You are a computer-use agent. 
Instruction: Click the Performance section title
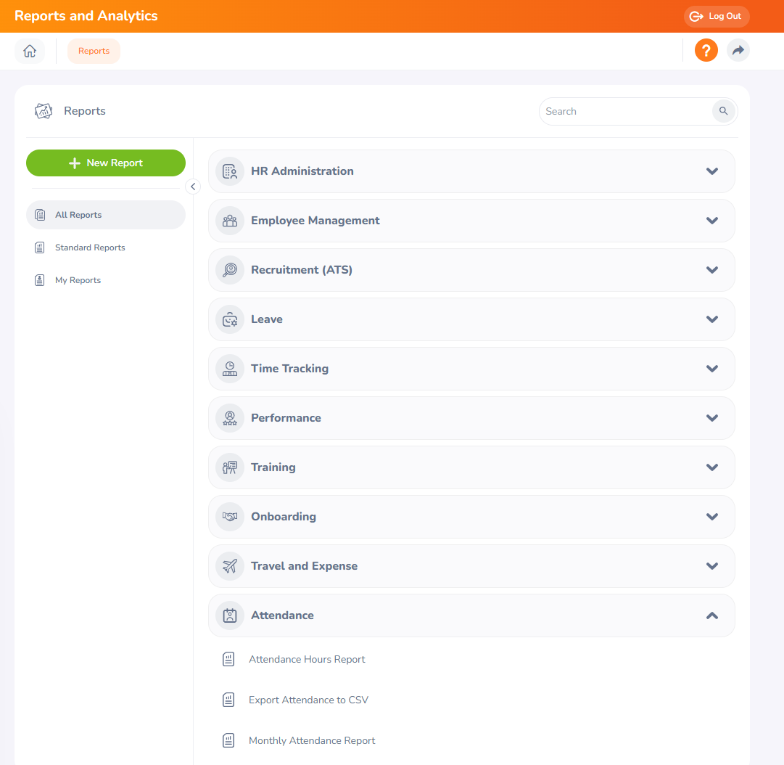[286, 418]
